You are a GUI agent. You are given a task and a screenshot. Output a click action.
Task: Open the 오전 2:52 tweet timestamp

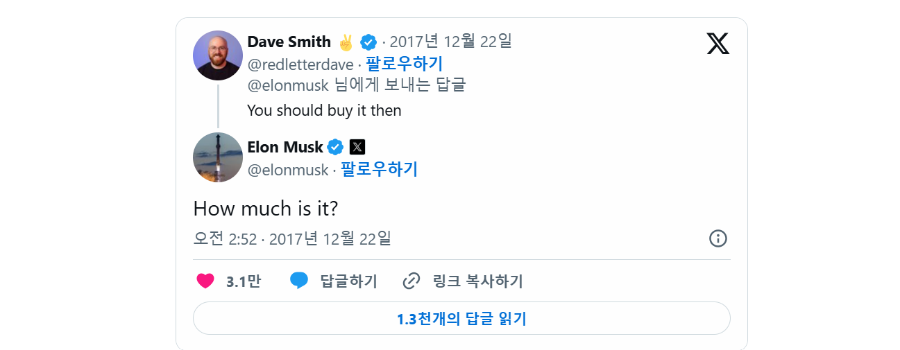coord(291,239)
